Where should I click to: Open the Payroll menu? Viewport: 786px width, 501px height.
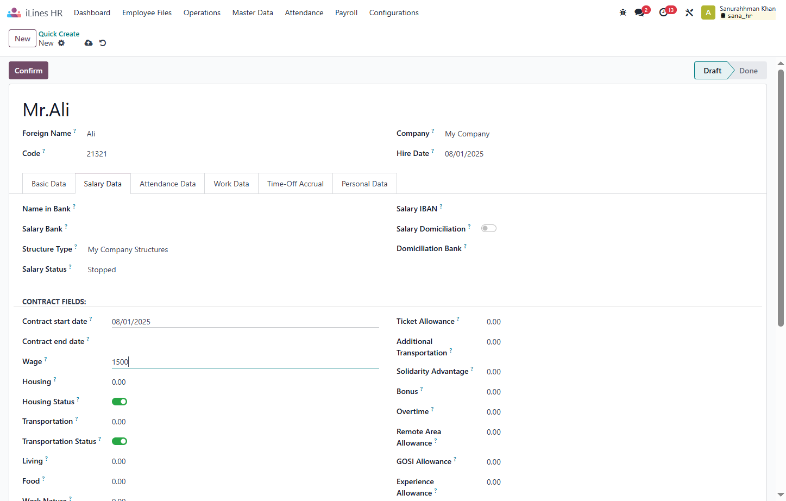(x=346, y=12)
